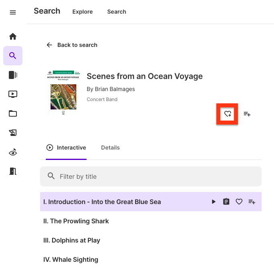Screen dimensions: 274x269
Task: Open the folder icon in sidebar
Action: click(13, 113)
